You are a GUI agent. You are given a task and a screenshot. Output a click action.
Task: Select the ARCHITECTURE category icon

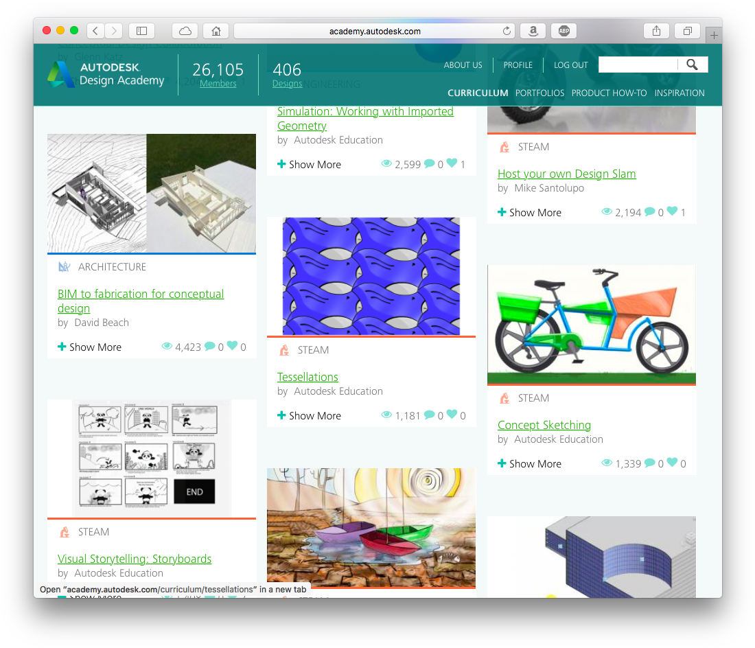(x=63, y=266)
